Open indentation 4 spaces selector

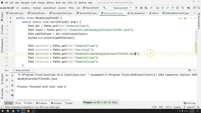[x=177, y=107]
